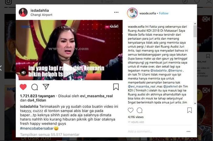Image resolution: width=213 pixels, height=141 pixels.
Task: Unlike the isdadahlia post with red heart
Action: point(23,87)
